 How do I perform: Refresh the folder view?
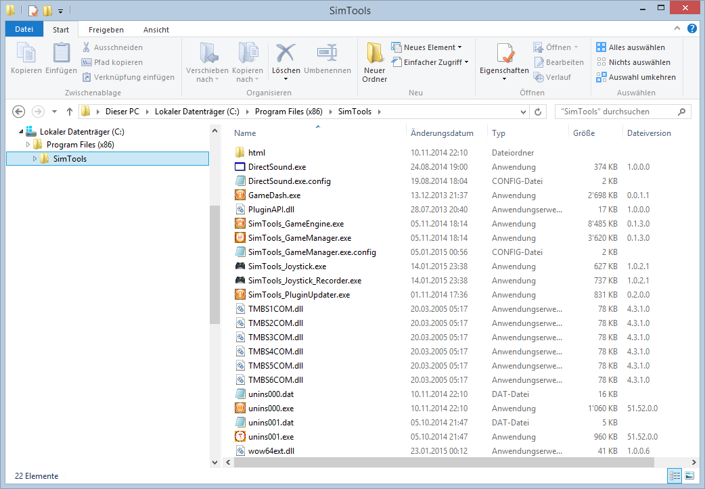point(538,112)
